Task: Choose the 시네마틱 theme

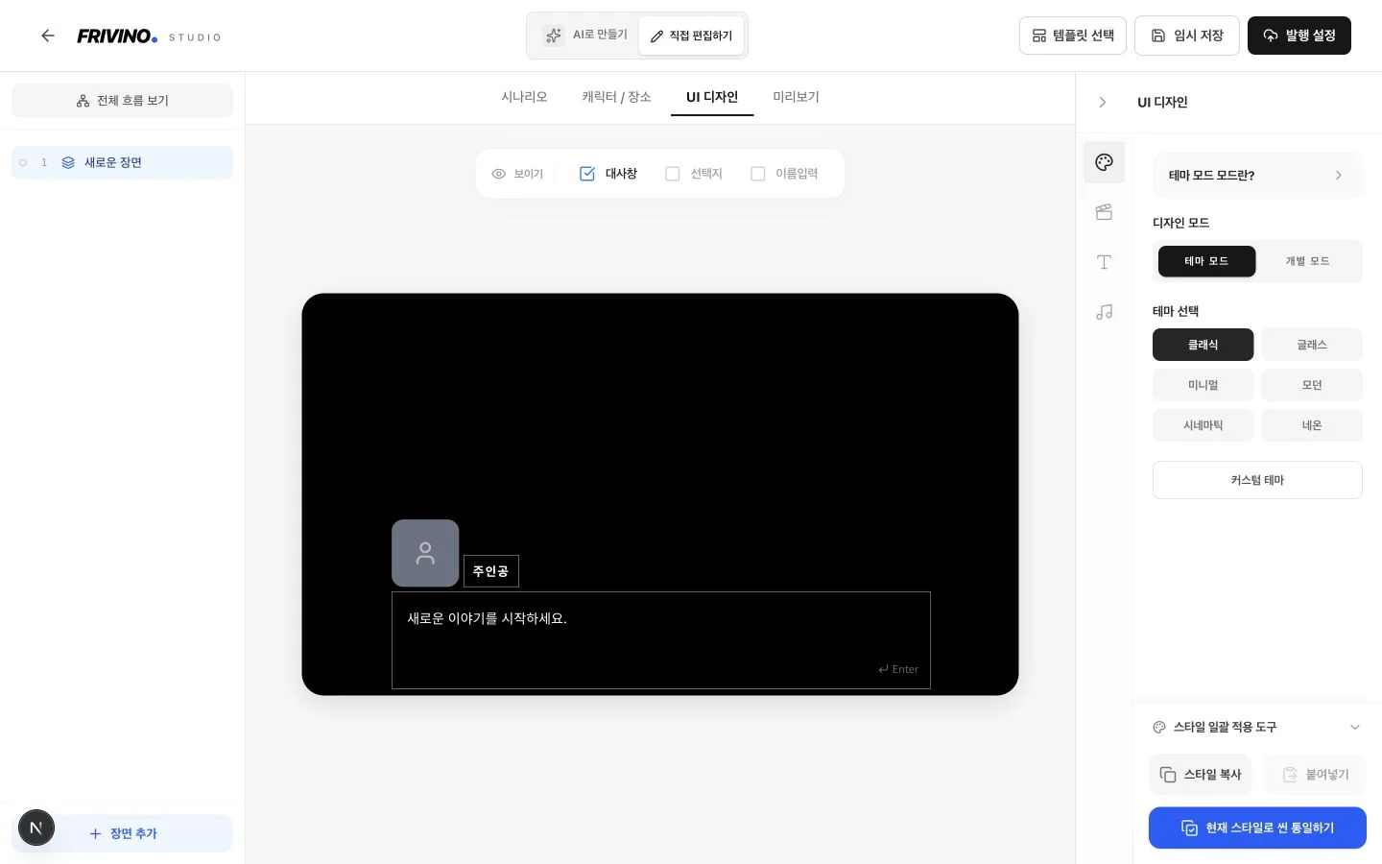Action: pos(1203,425)
